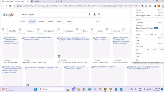Screen dimensions: 164x92
Task: Decrease zoom with minus button
Action: pos(147,34)
